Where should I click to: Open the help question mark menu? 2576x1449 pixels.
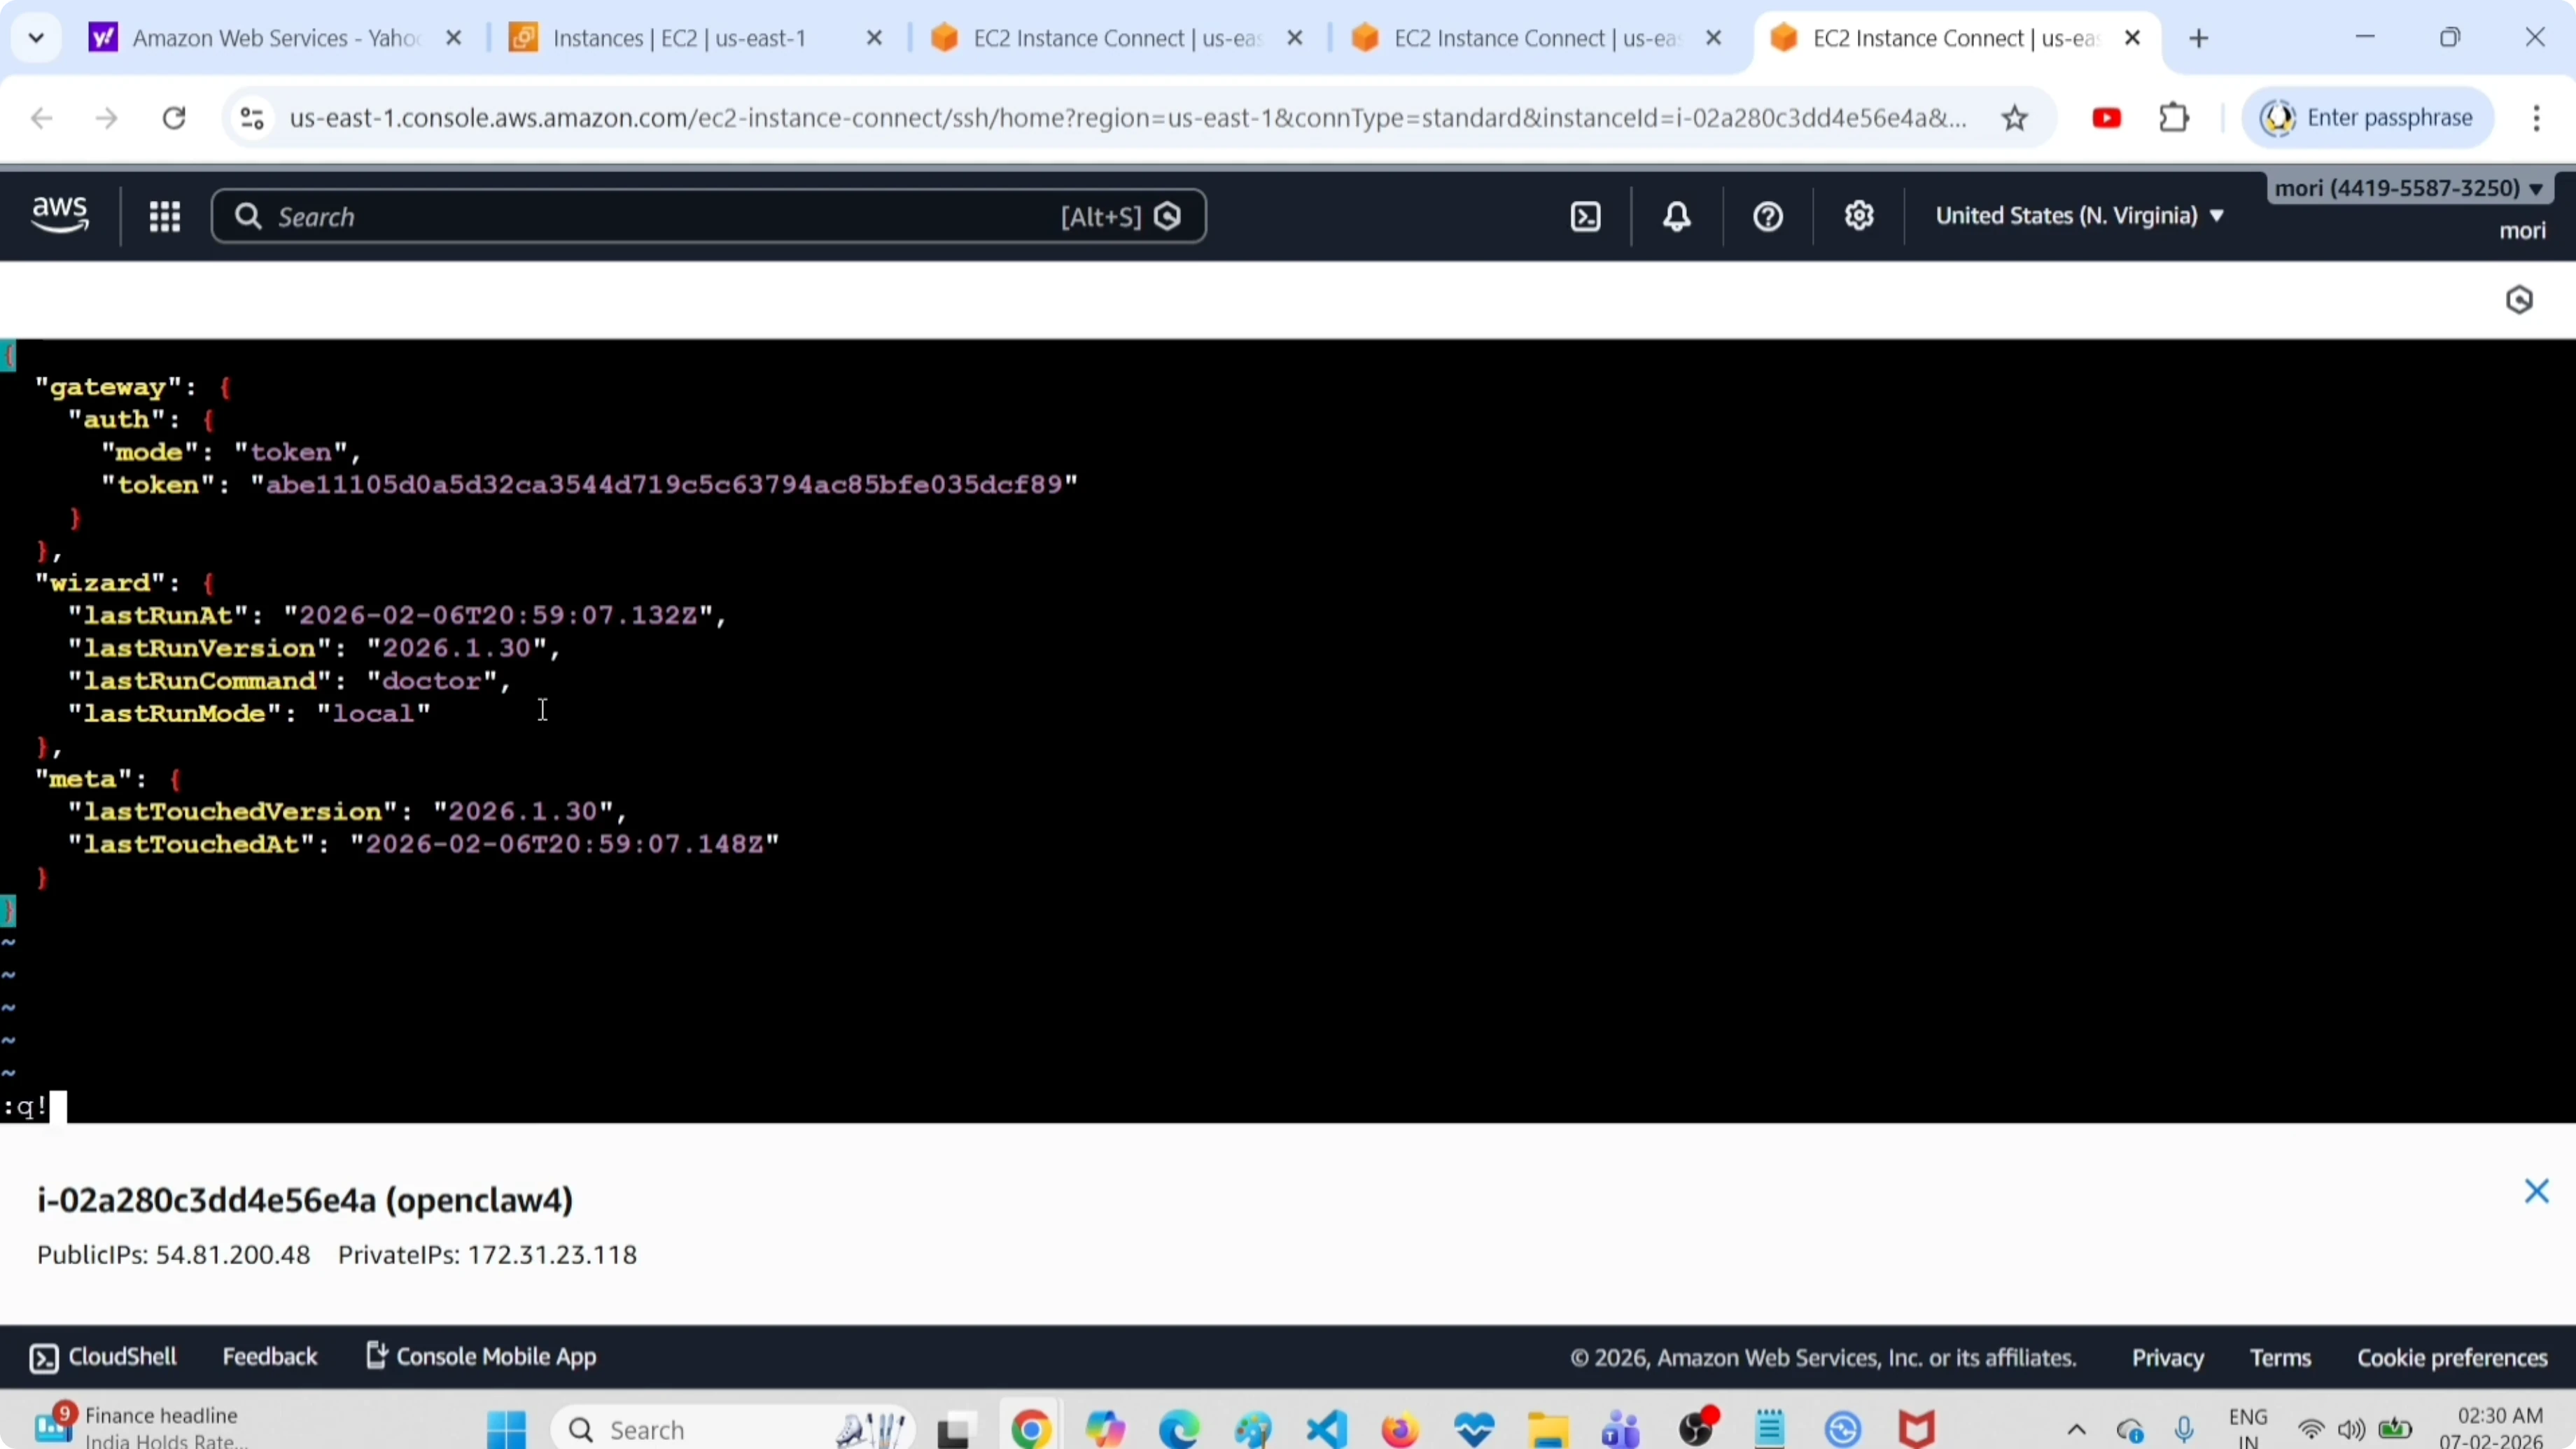(1768, 216)
